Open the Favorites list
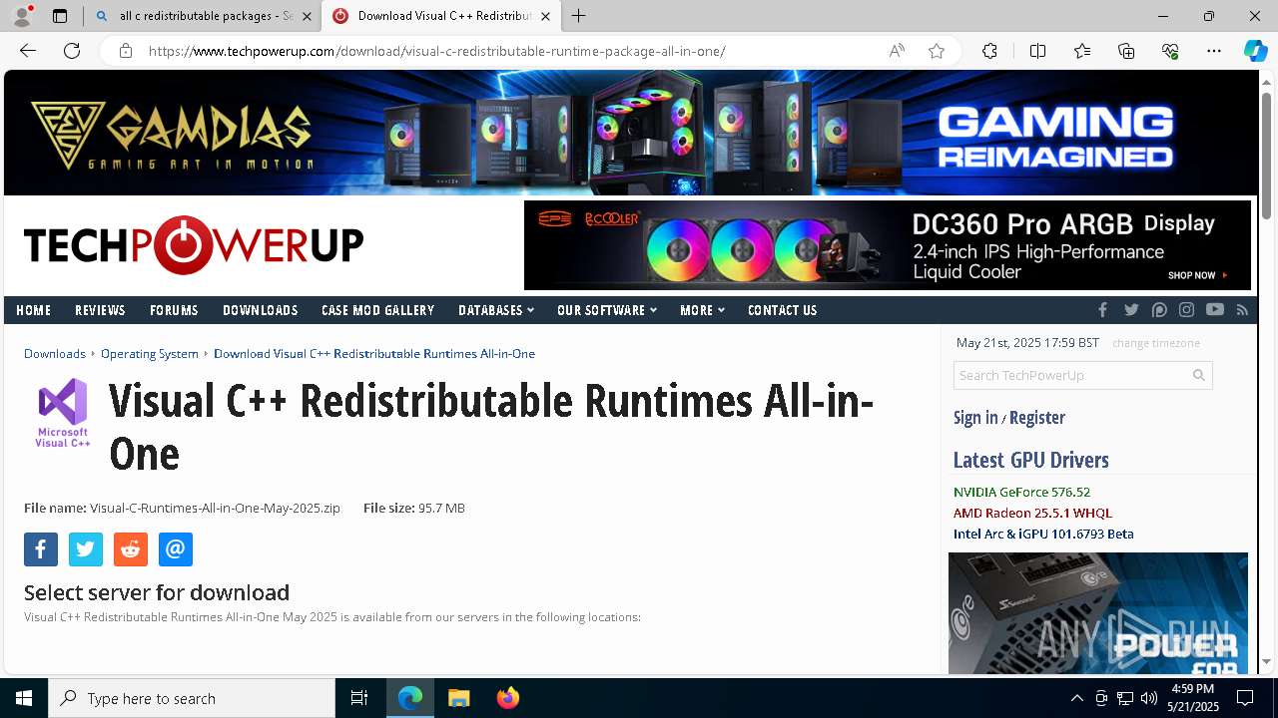 1082,51
